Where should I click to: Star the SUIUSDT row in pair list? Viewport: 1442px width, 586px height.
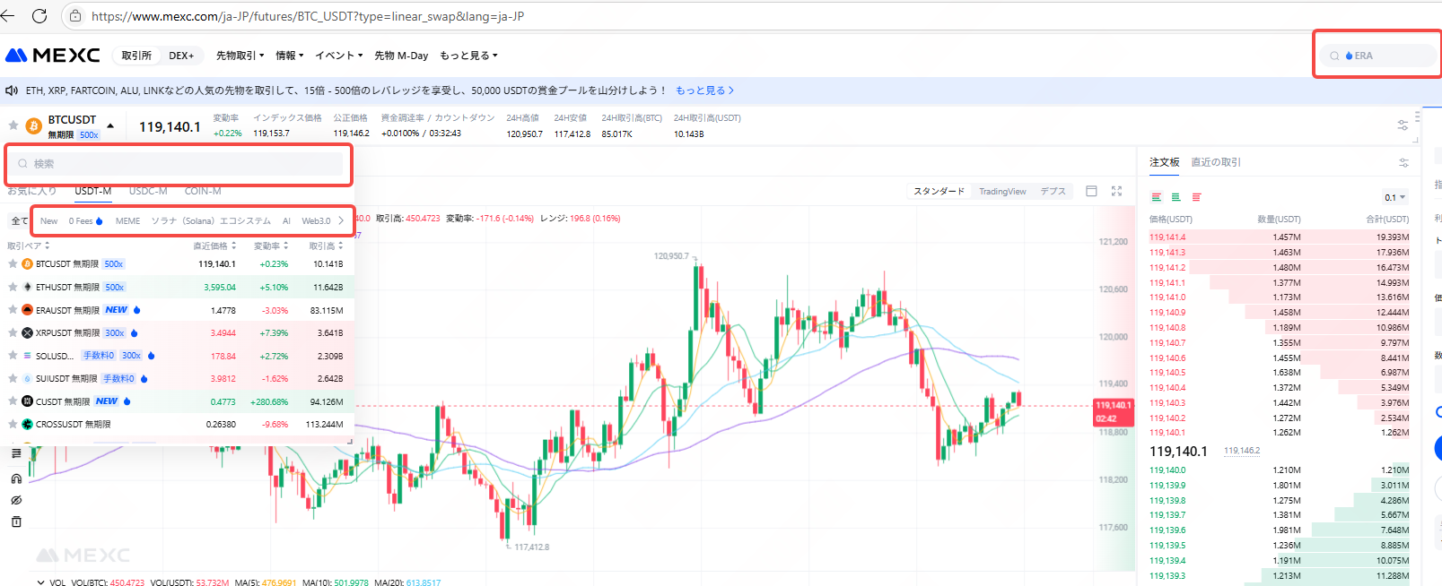point(13,379)
